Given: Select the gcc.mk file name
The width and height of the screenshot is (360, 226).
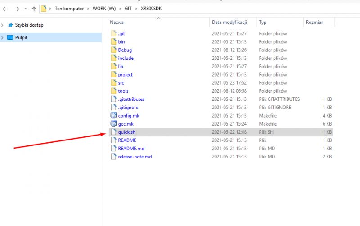Looking at the screenshot, I should click(x=126, y=124).
